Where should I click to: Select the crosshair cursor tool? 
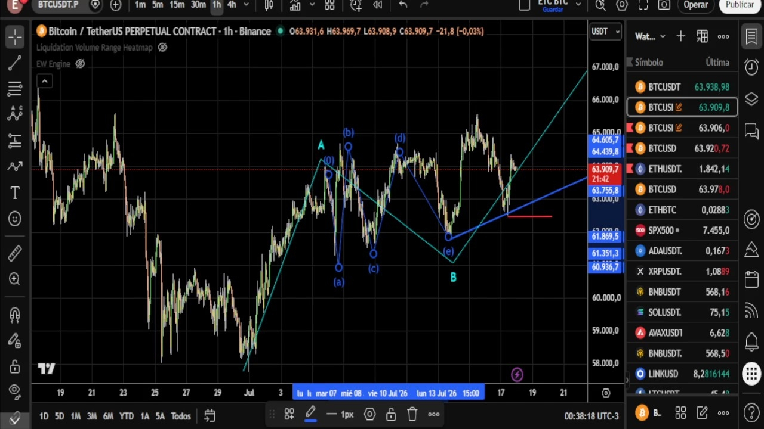click(15, 37)
